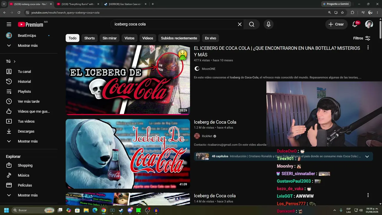Select the Todo filter chip
382x215 pixels.
click(x=73, y=38)
